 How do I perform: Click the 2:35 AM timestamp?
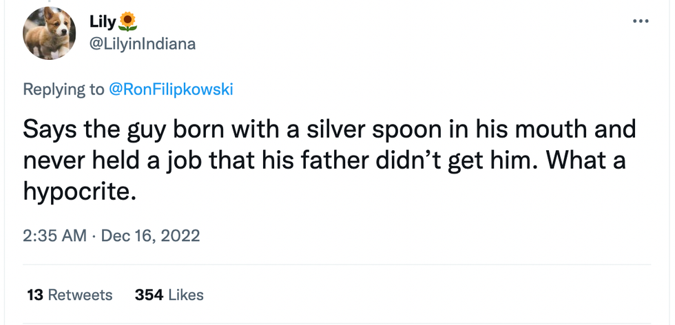pos(54,235)
